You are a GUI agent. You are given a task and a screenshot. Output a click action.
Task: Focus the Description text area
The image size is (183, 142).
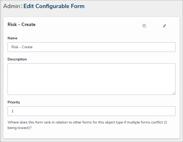tap(91, 79)
